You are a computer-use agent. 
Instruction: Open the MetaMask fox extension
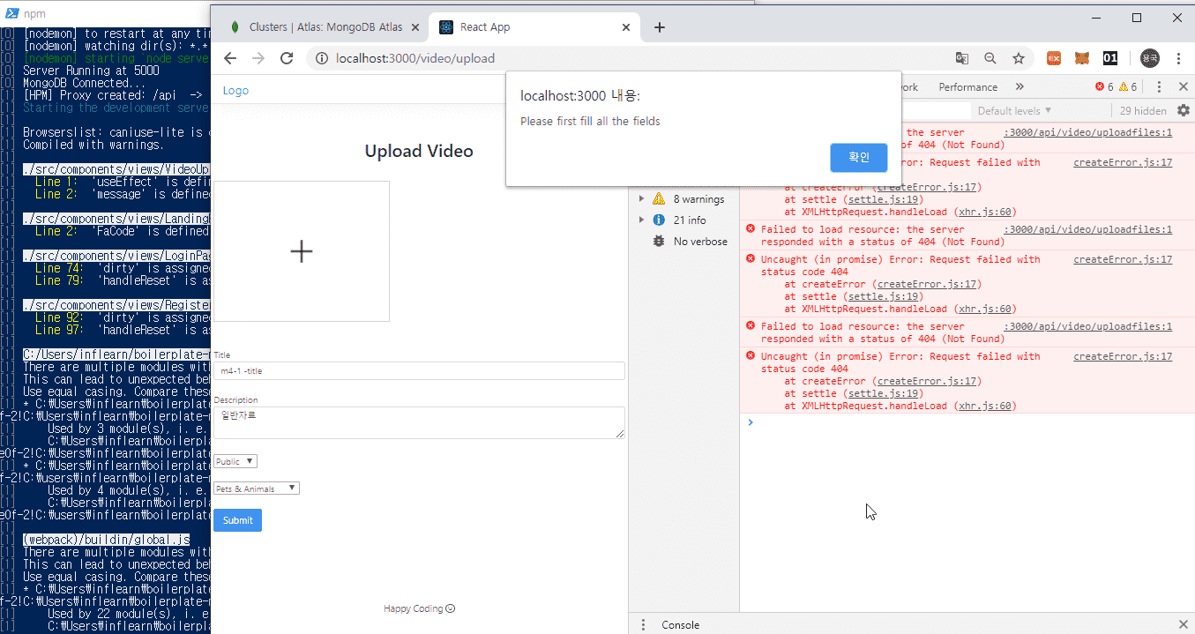[x=1081, y=58]
